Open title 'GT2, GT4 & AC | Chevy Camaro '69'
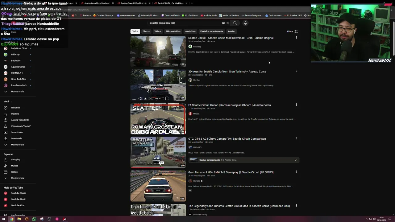This screenshot has height=222, width=395. point(227,139)
